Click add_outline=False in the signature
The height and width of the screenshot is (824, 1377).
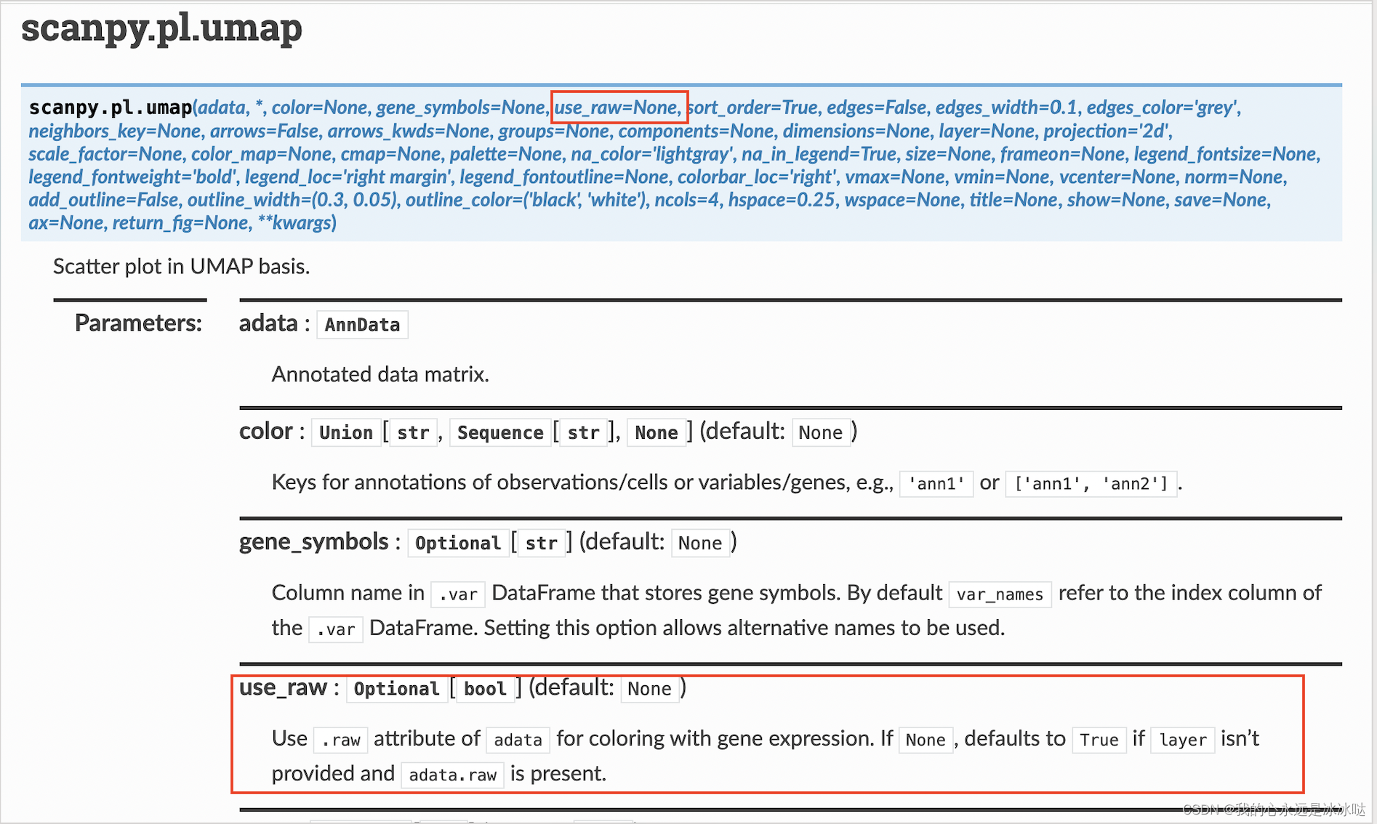(105, 200)
